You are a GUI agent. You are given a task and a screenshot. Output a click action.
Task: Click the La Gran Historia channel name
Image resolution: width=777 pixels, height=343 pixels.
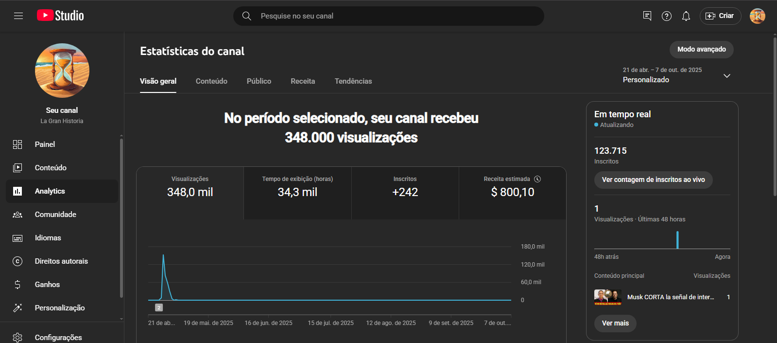click(x=62, y=121)
